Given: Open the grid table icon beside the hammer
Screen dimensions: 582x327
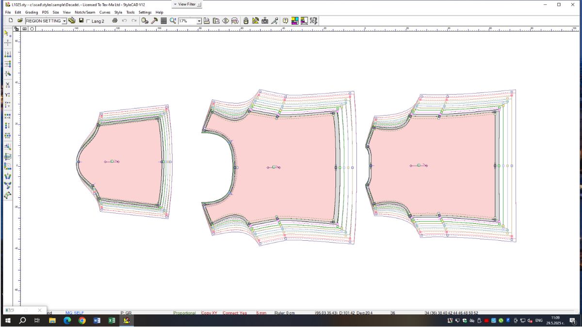Looking at the screenshot, I should click(x=163, y=21).
